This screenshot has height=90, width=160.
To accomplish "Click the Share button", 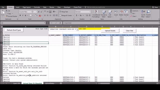I will tap(155, 7).
